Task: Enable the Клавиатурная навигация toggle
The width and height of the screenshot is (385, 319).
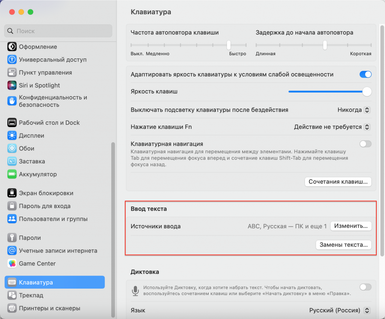Action: pyautogui.click(x=365, y=144)
